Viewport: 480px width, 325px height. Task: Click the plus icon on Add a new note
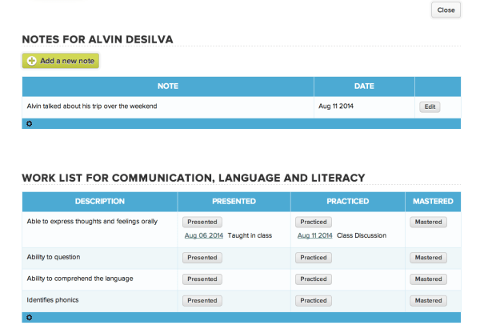(31, 61)
